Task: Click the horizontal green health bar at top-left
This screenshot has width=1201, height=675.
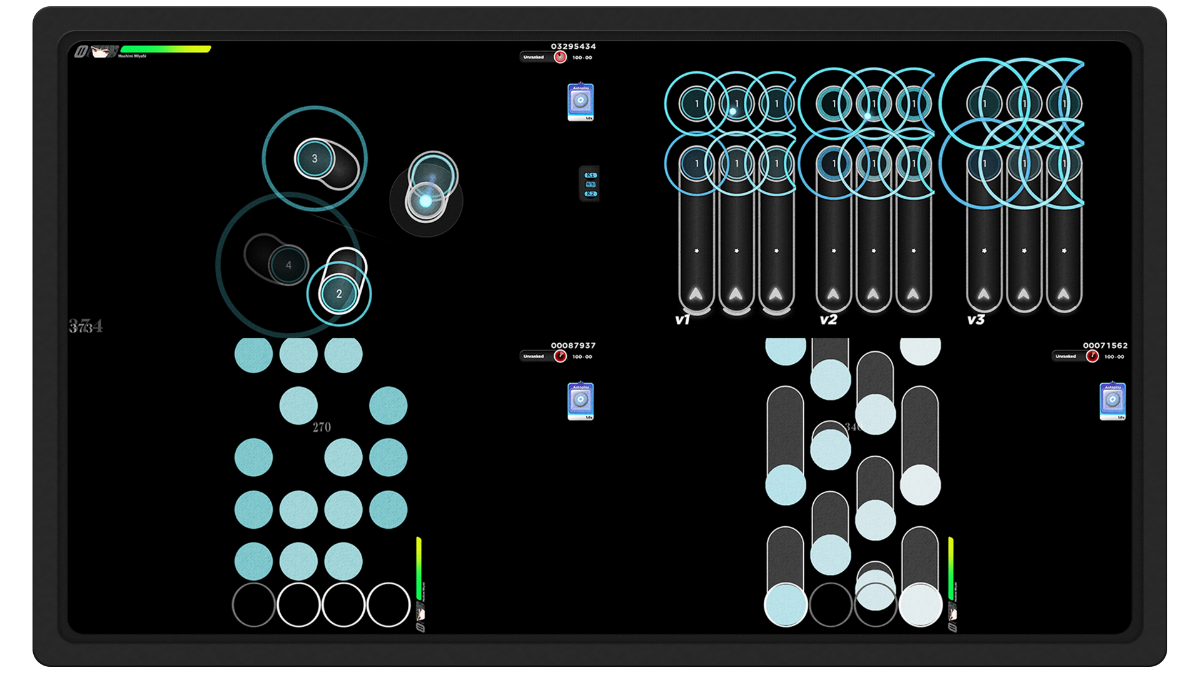Action: coord(166,49)
